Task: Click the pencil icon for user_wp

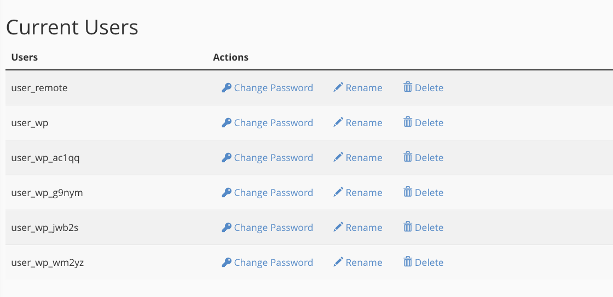Action: [338, 123]
